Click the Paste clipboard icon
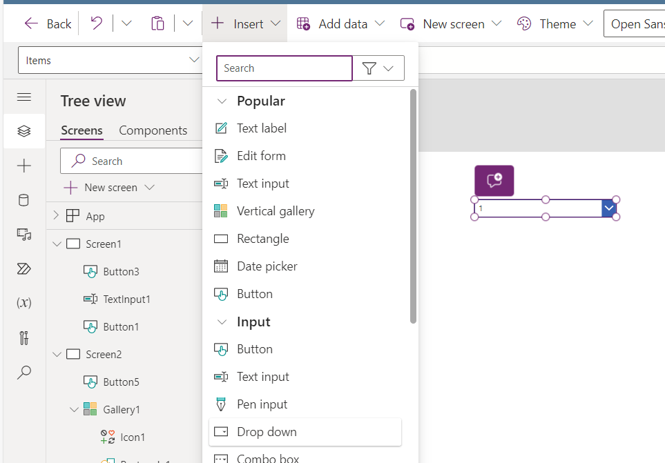 pyautogui.click(x=157, y=23)
